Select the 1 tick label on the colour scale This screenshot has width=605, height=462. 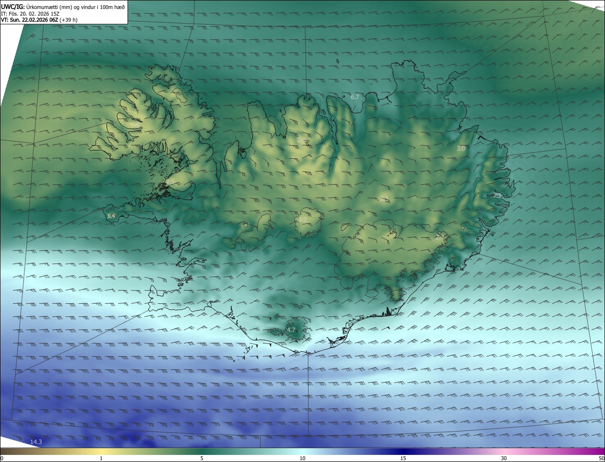pos(101,458)
